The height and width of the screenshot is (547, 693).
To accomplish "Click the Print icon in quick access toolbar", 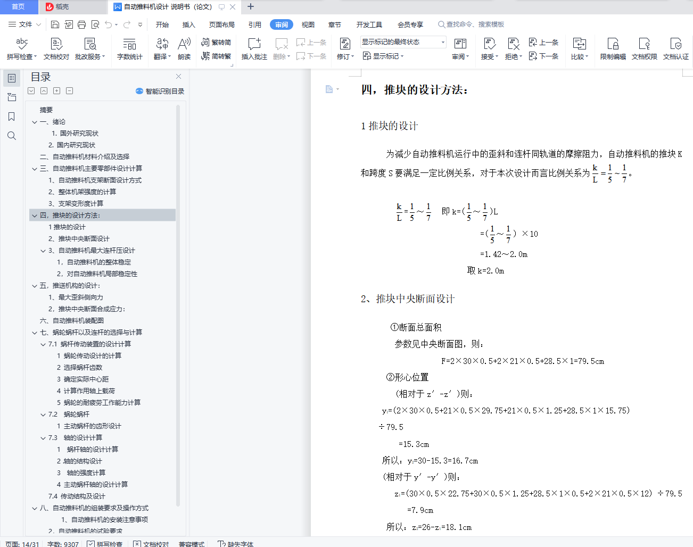I will (x=81, y=24).
